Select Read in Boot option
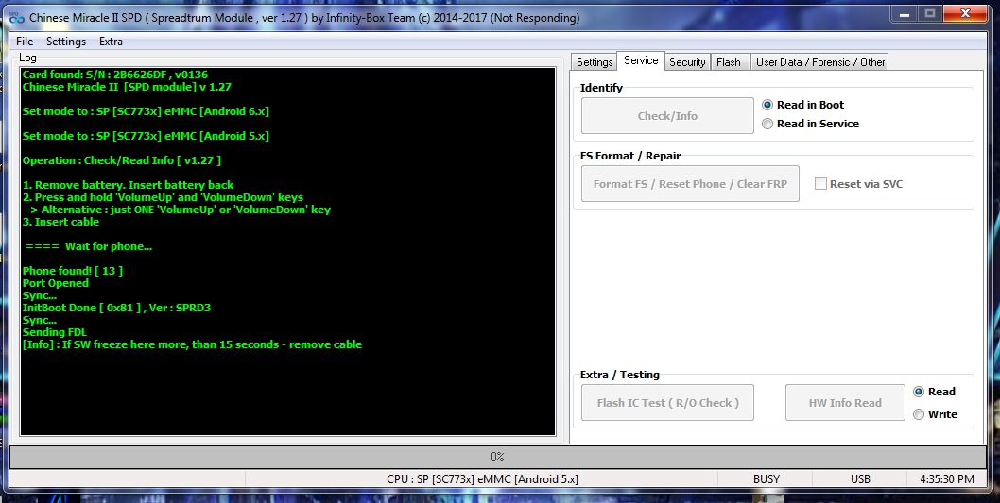Viewport: 1000px width, 503px height. [803, 105]
